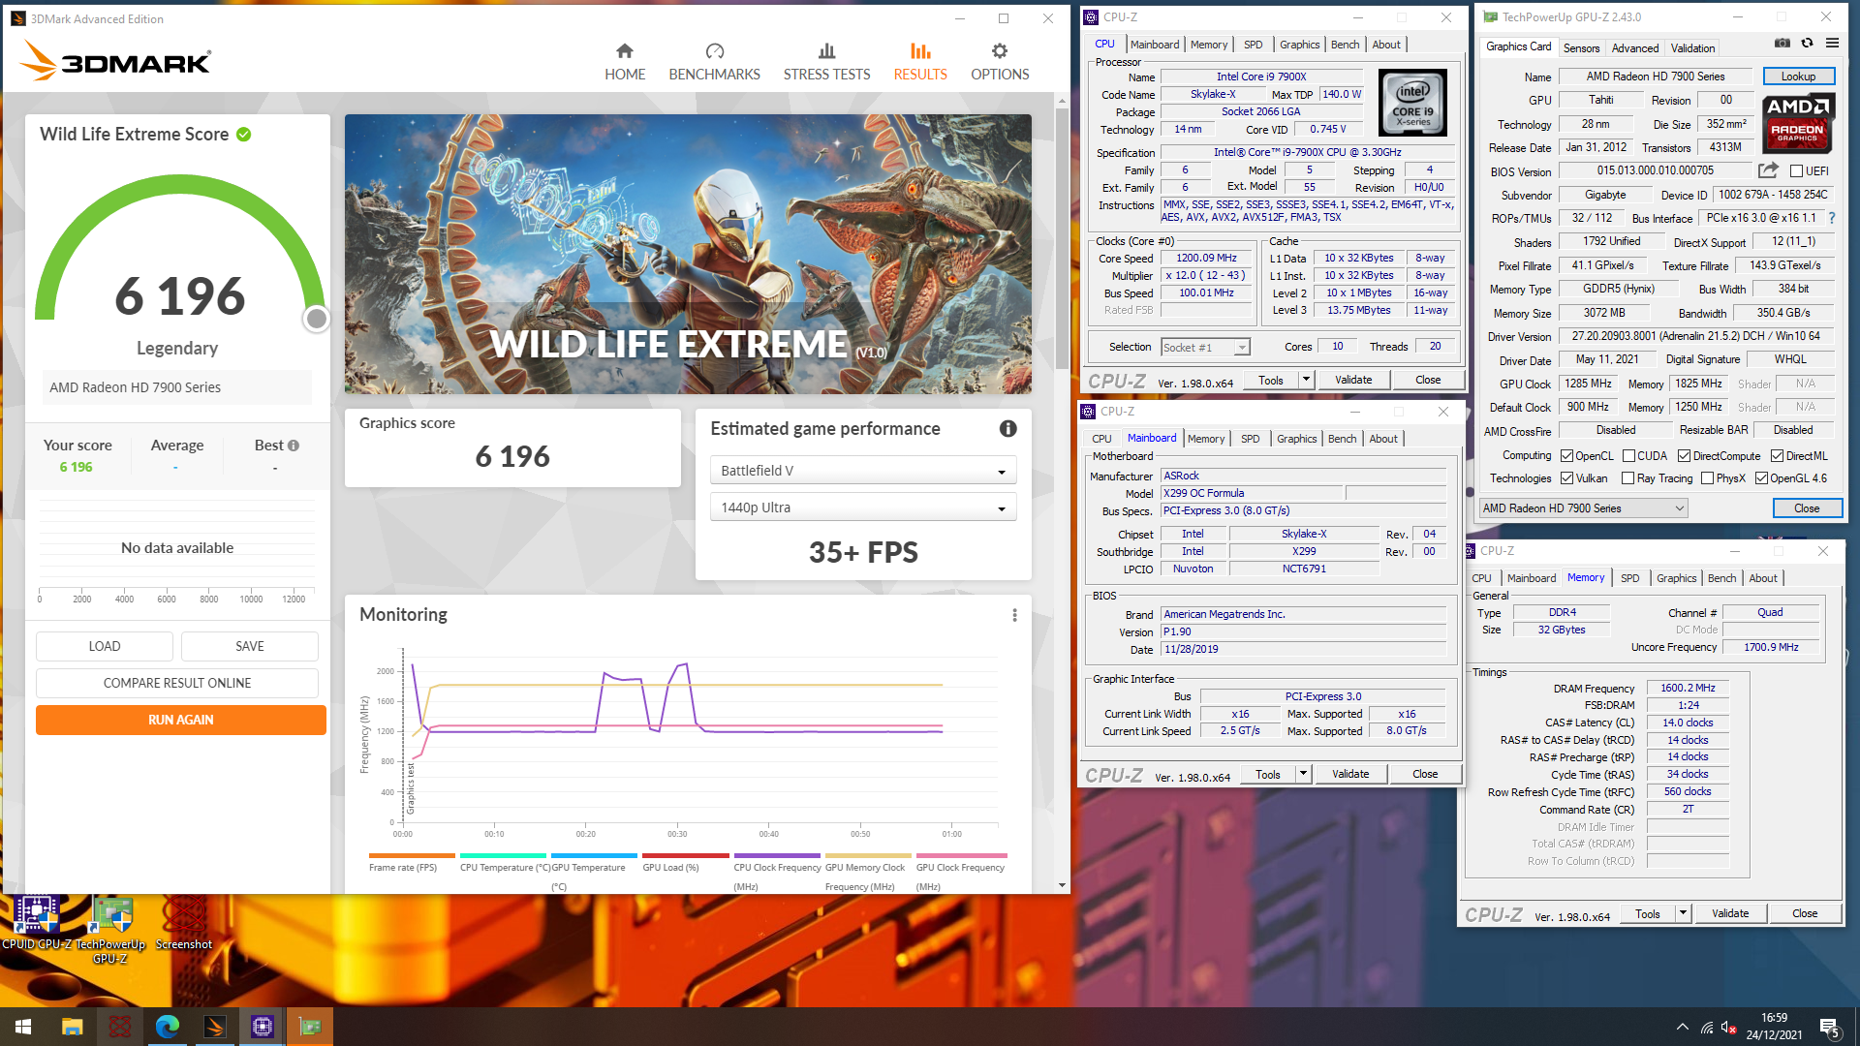Toggle the CUDA checkbox
This screenshot has height=1046, width=1860.
1628,456
